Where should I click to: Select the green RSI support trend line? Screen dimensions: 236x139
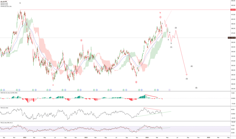tap(154, 129)
